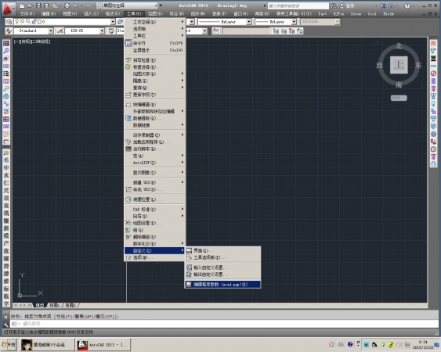Viewport: 441px width, 352px height.
Task: Open the Tools (工具) menu in menu bar
Action: point(134,13)
